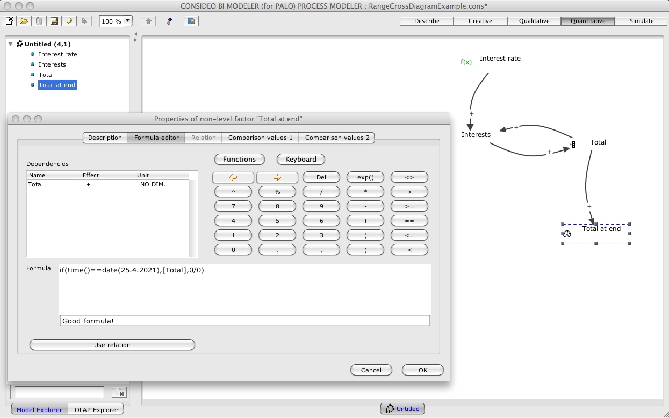The height and width of the screenshot is (418, 669).
Task: Click inside the Formula text area
Action: (x=244, y=289)
